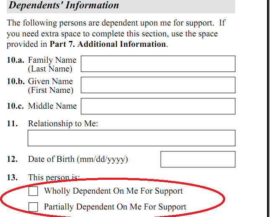Image resolution: width=270 pixels, height=217 pixels.
Task: Click the 'Date of Birth (mm/dd/yyyy)' label
Action: coord(78,159)
